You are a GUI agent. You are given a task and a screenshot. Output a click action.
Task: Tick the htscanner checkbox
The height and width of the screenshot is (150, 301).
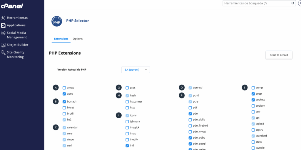click(127, 102)
